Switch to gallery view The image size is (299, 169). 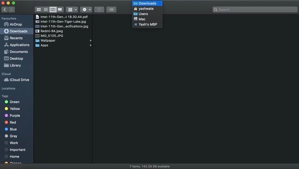click(60, 9)
